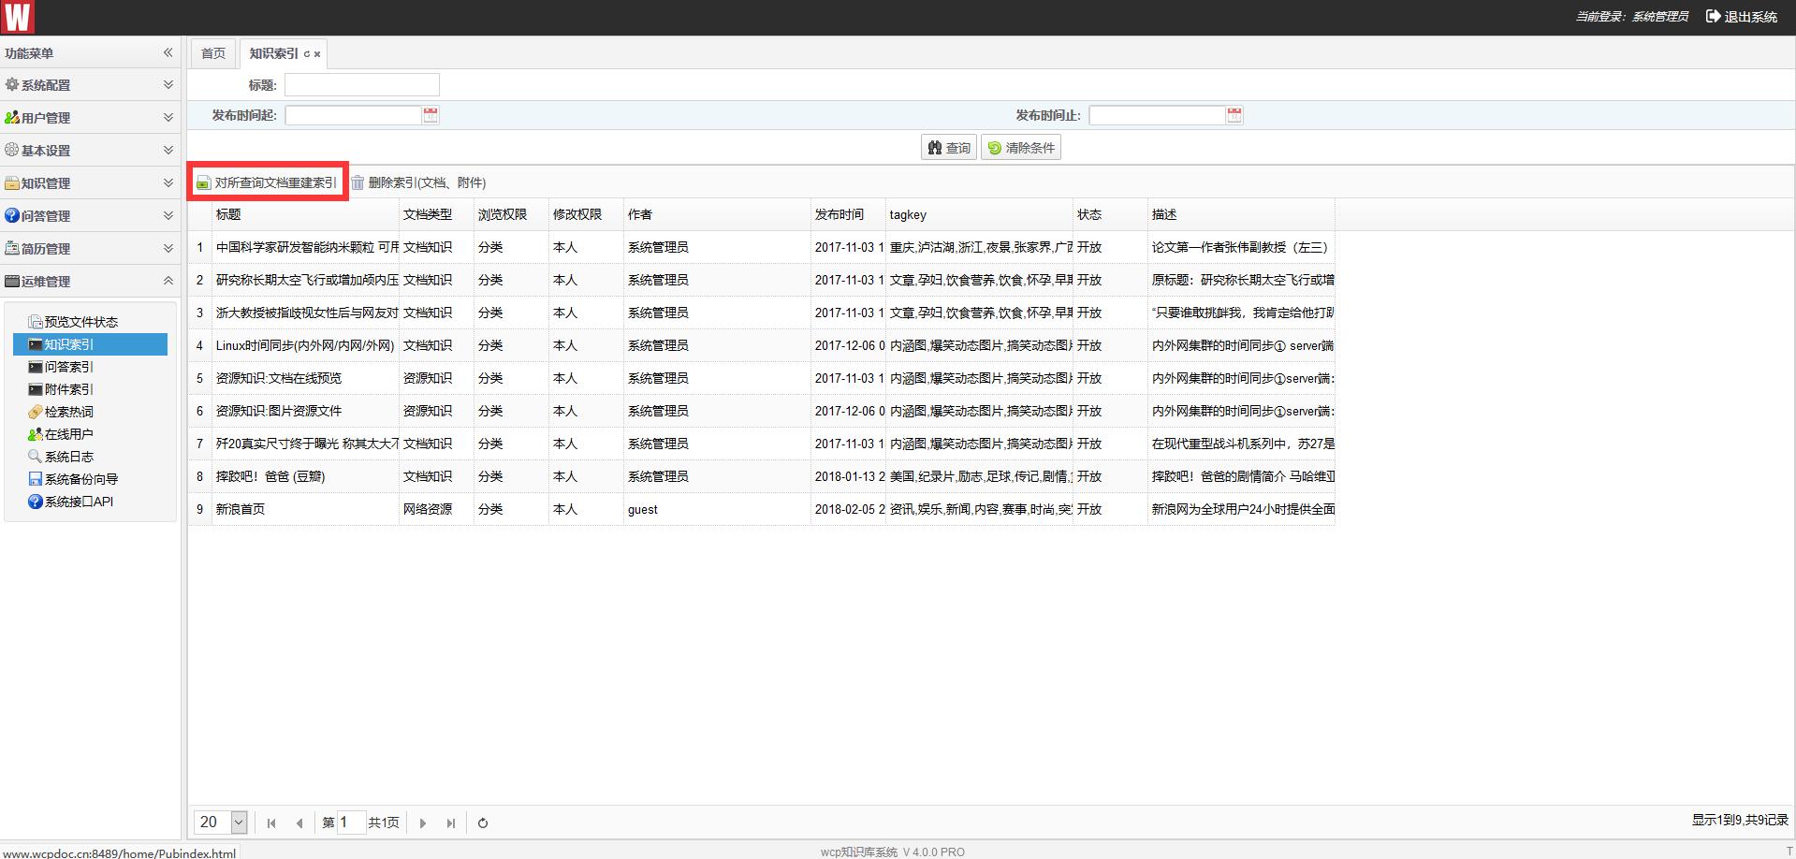Sort by 文档类型 column header
The image size is (1796, 859).
coord(436,214)
